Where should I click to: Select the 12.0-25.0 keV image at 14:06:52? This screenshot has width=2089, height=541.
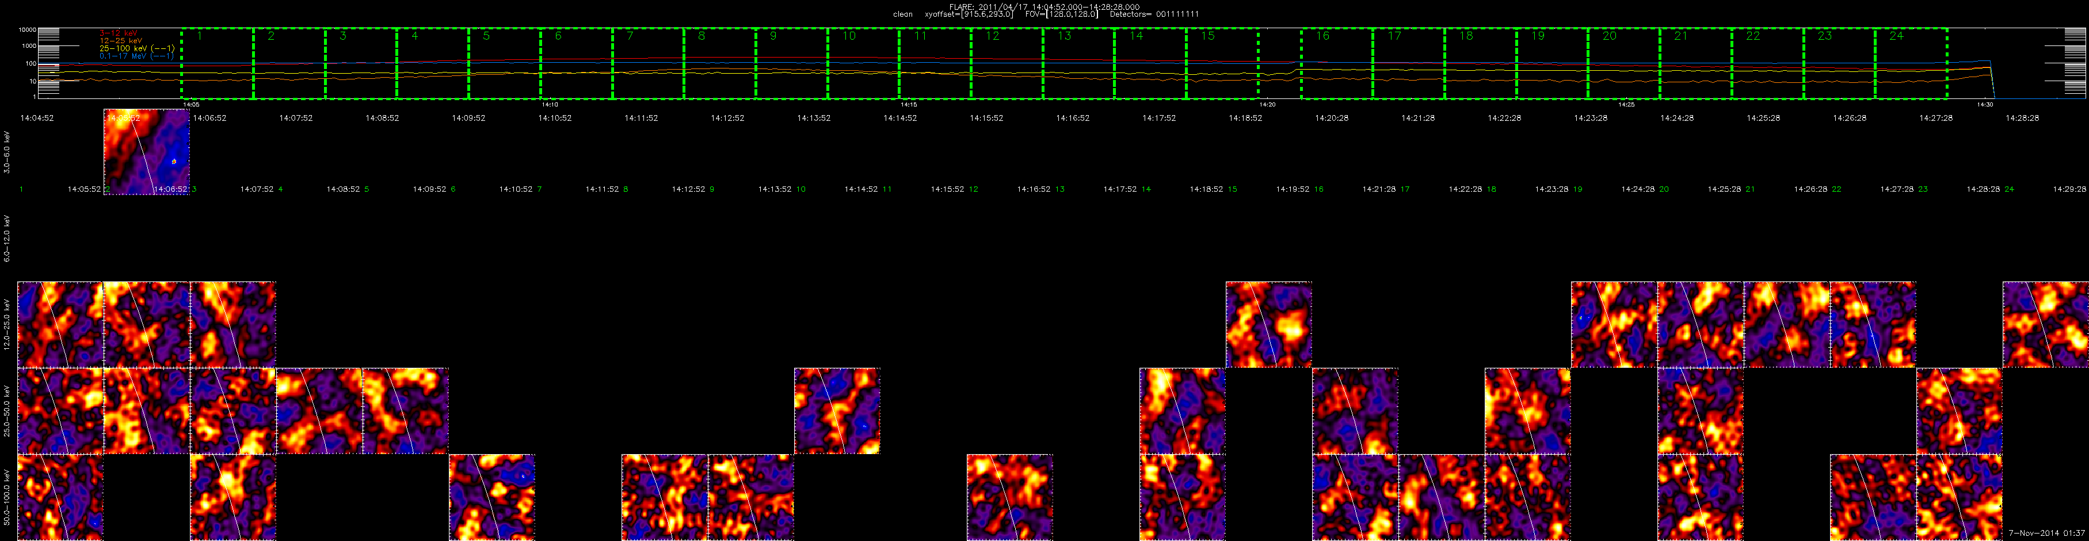(x=232, y=325)
